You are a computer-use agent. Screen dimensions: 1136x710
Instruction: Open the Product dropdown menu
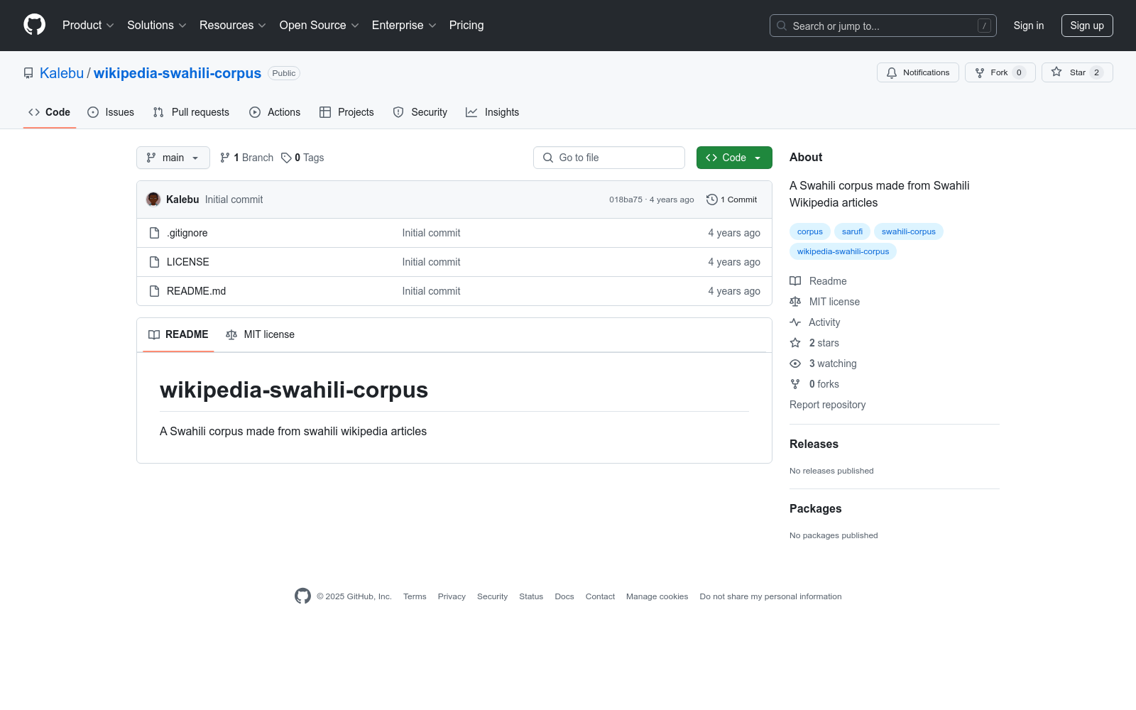point(88,26)
